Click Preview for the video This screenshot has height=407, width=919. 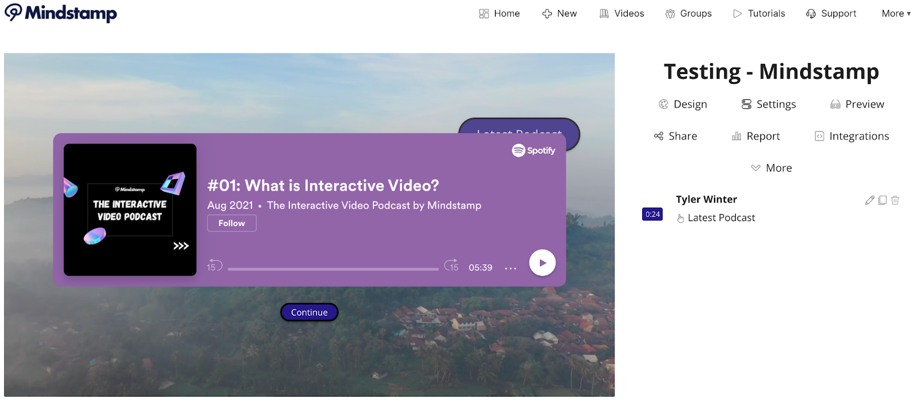coord(857,104)
